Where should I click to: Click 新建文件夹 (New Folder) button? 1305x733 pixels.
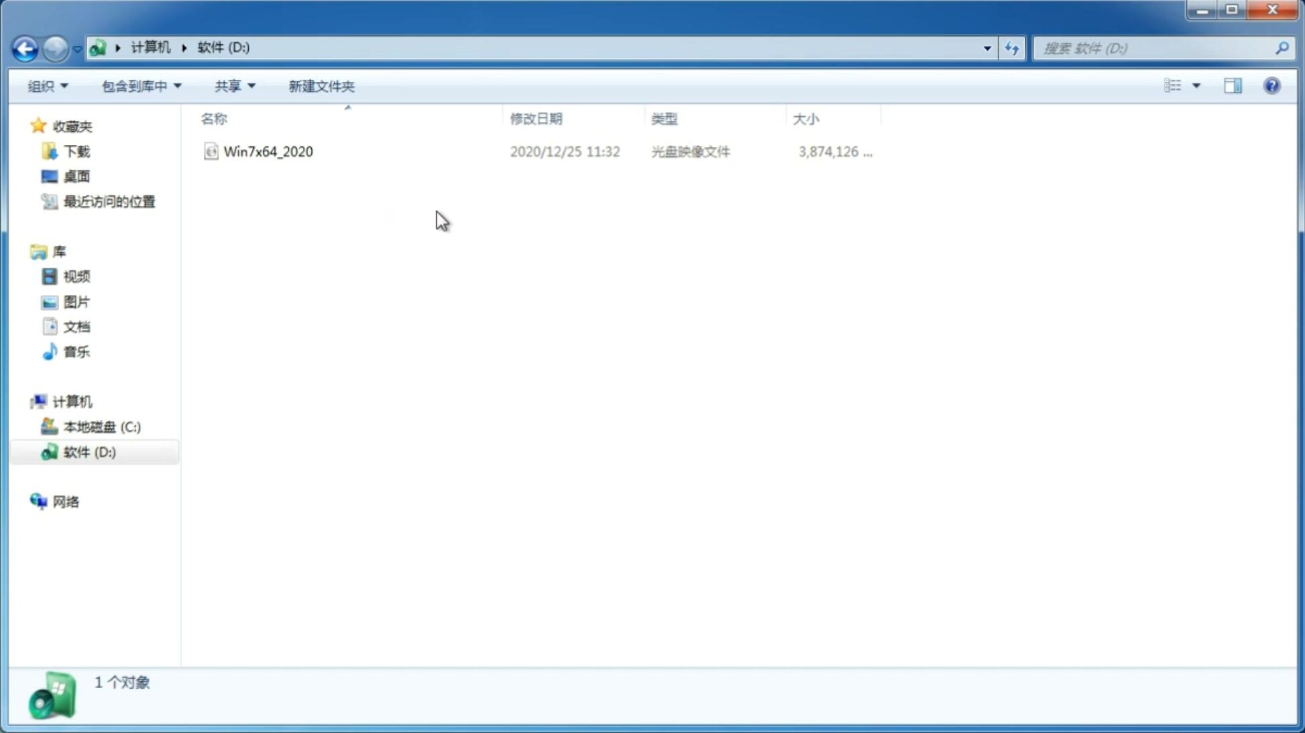[x=321, y=85]
